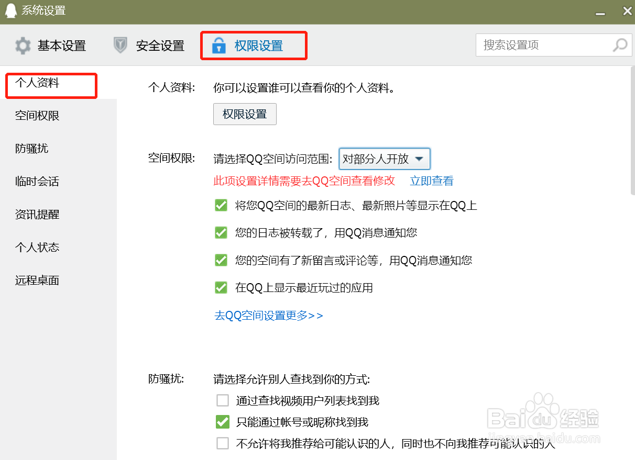
Task: Click the 空间权限: section label in the content area
Action: (172, 159)
